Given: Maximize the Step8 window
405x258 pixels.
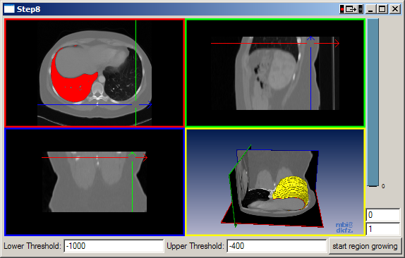Looking at the screenshot, I should point(382,9).
